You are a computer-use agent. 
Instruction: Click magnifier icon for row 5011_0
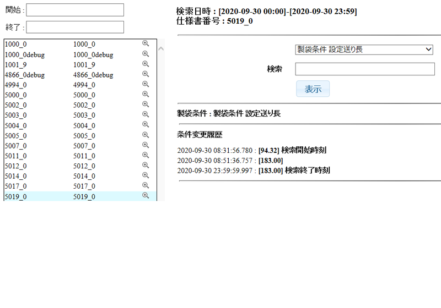point(146,155)
